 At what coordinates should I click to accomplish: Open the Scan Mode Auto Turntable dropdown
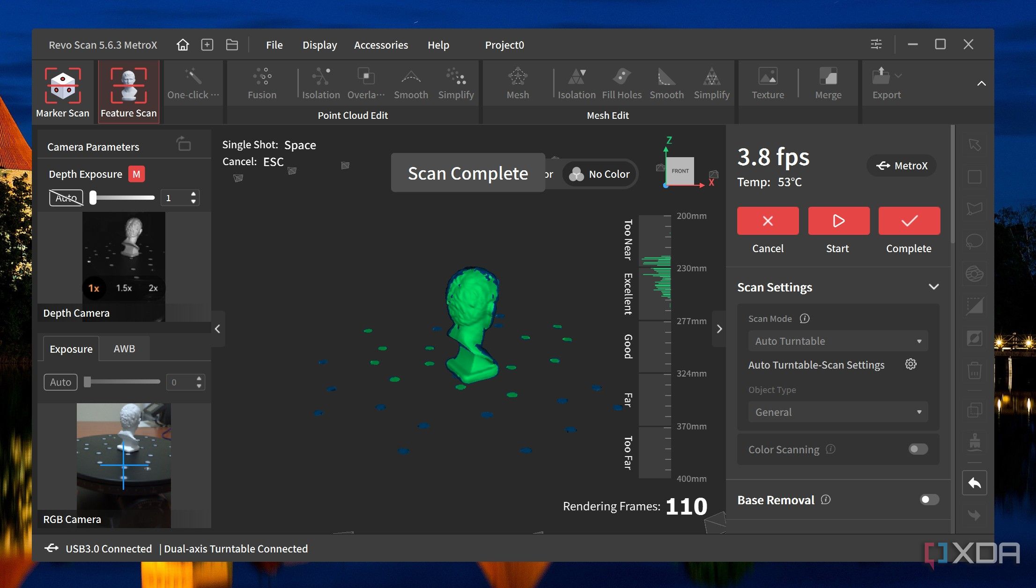(x=837, y=341)
